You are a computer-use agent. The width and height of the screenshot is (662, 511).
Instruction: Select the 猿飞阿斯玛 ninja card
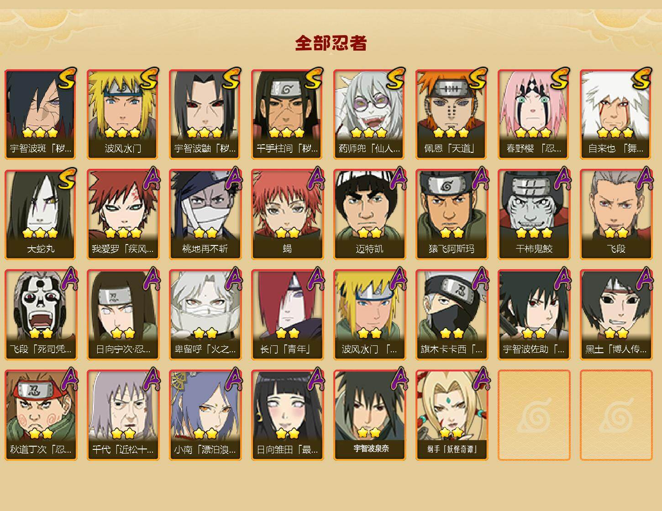(452, 214)
